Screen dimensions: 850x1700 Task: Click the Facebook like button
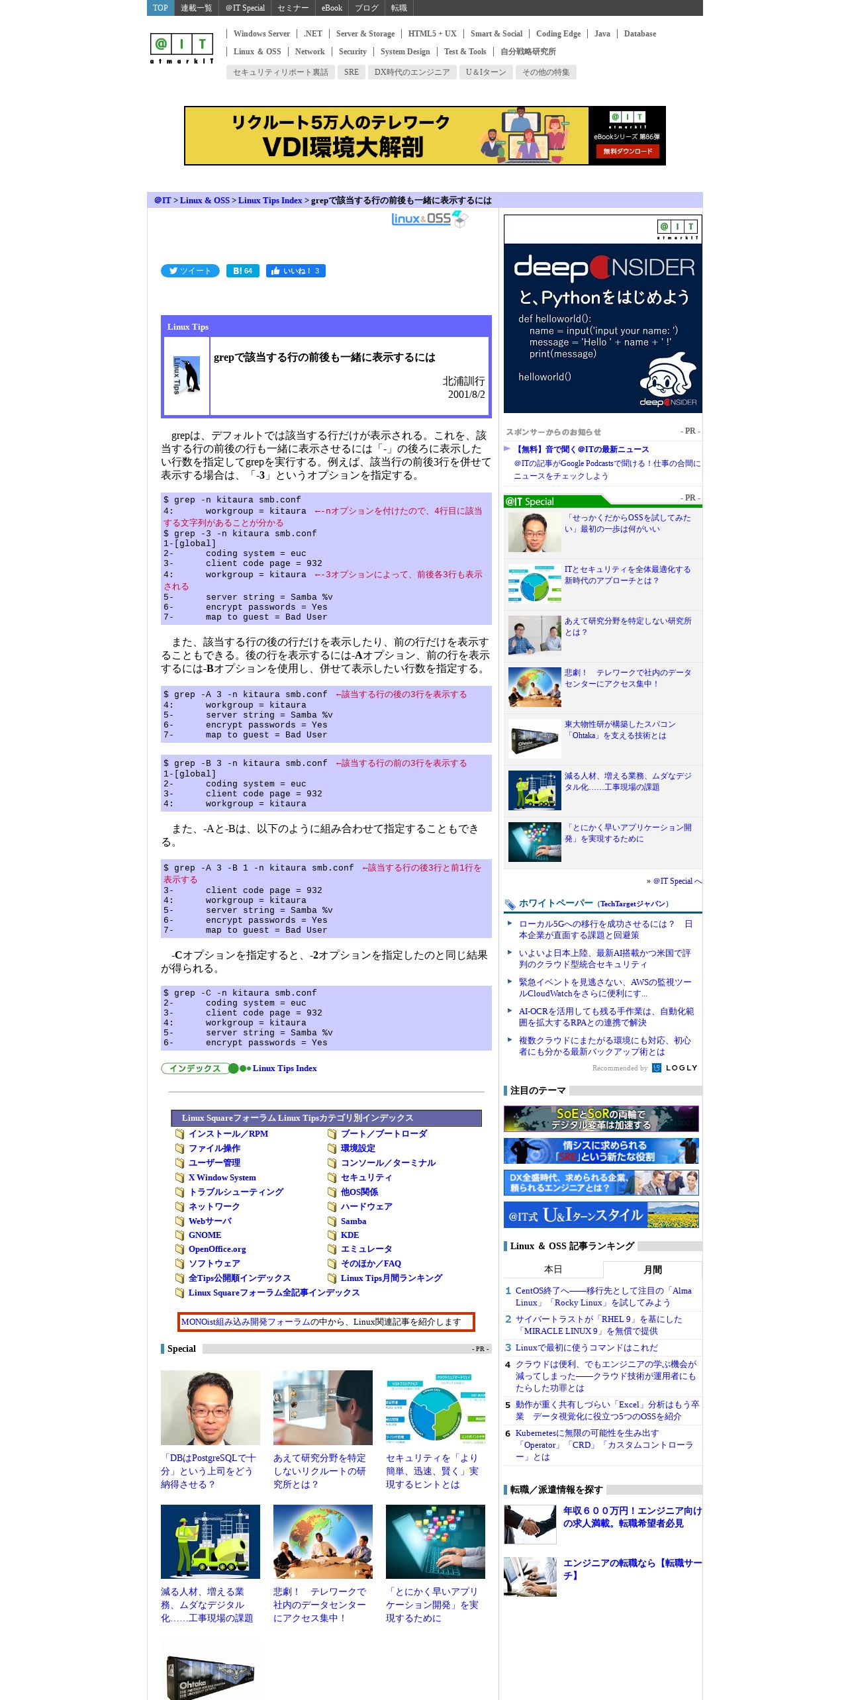pos(296,271)
